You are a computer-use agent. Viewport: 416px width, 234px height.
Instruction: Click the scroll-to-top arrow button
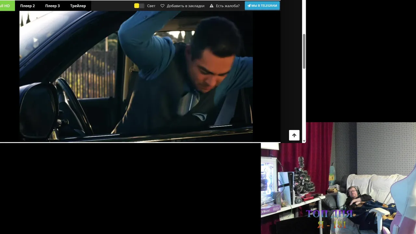(x=294, y=135)
